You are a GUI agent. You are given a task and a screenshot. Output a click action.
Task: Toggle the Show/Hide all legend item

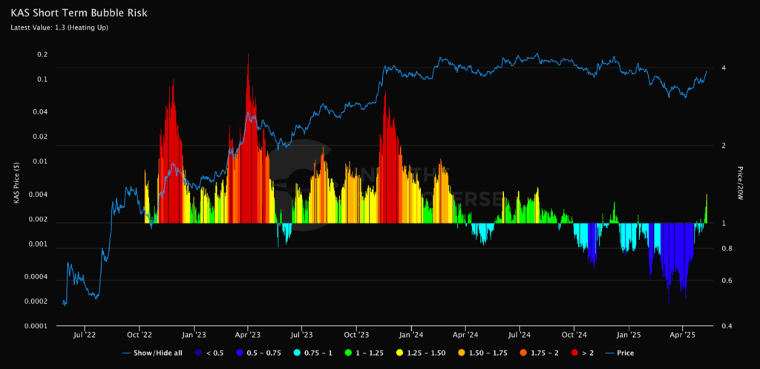[151, 353]
